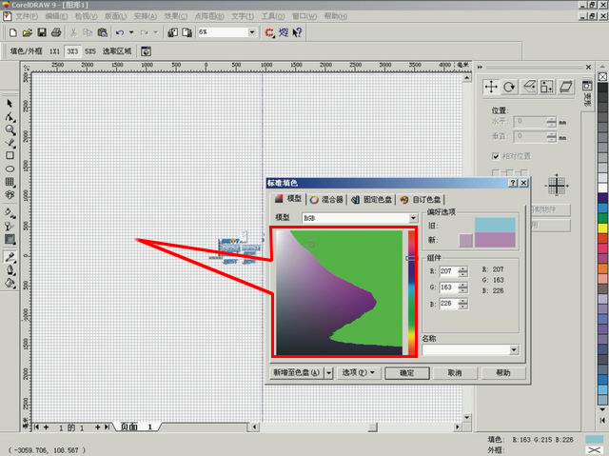This screenshot has width=609, height=456.
Task: Click the red Corel application launcher icon
Action: tap(269, 32)
